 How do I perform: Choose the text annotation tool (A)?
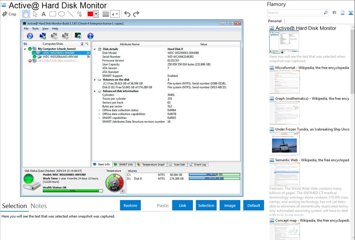[44, 14]
